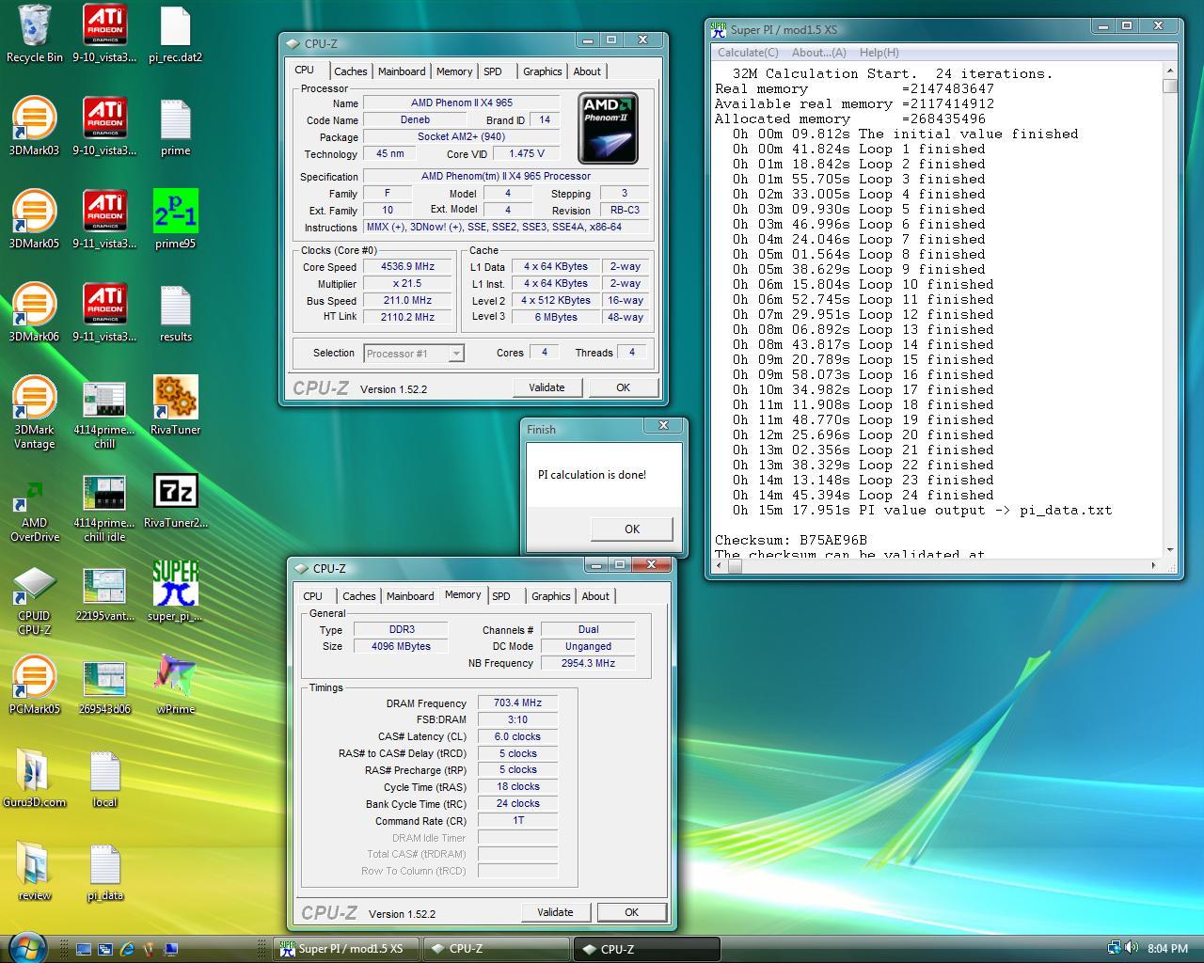1204x963 pixels.
Task: Switch to Caches tab in top CPU-Z
Action: tap(350, 71)
